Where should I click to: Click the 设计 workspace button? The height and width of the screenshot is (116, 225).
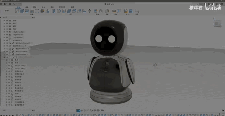7,11
